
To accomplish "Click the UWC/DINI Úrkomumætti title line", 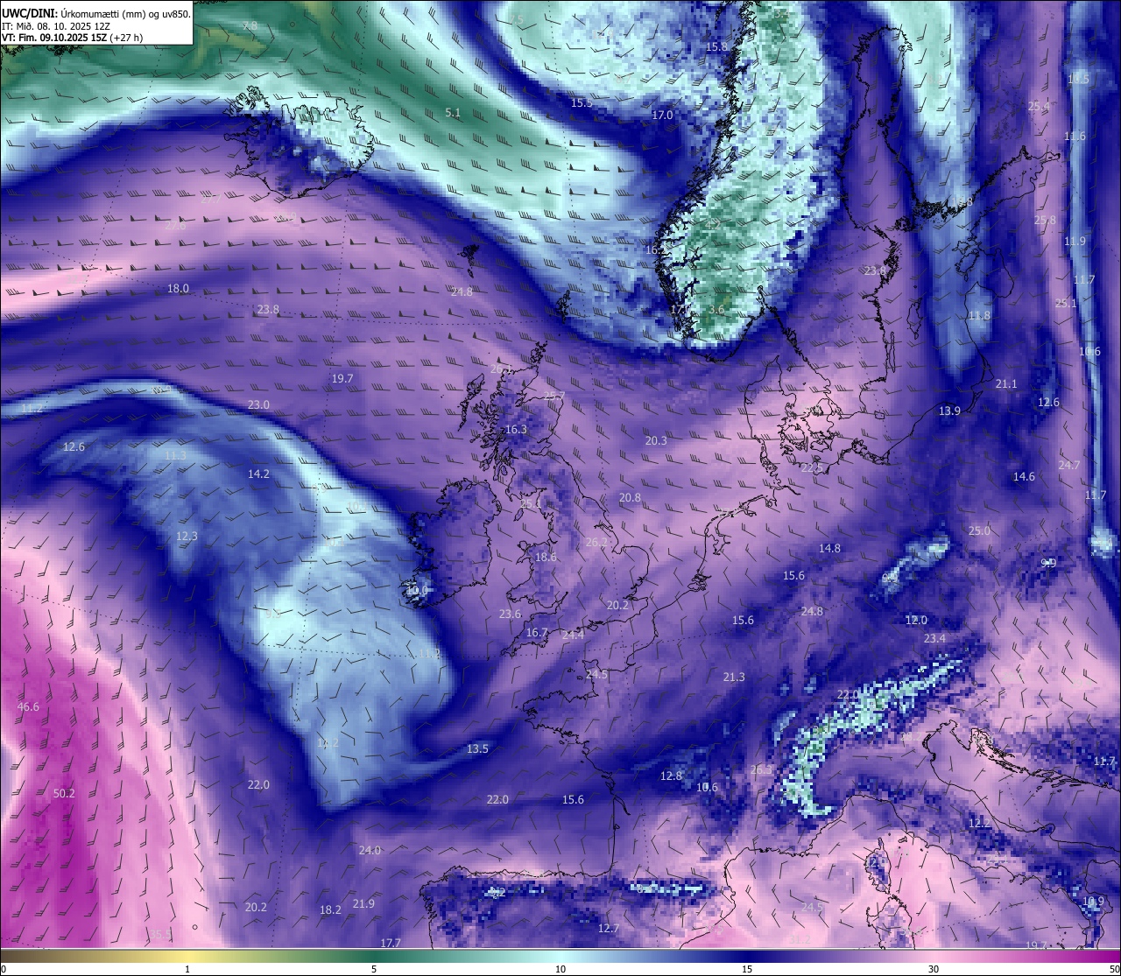I will coord(95,12).
